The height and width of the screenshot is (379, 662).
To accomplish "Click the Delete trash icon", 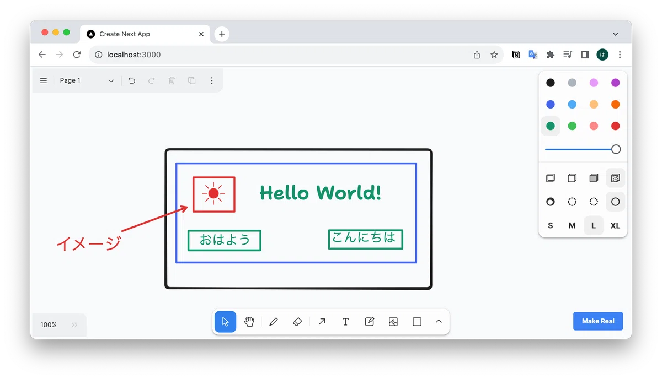I will [172, 80].
